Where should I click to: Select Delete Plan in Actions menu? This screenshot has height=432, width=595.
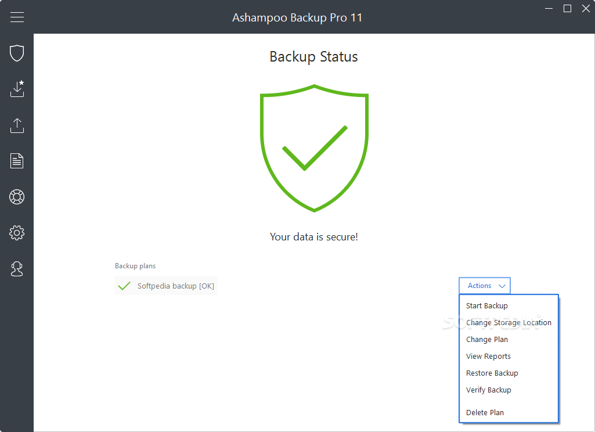(485, 412)
